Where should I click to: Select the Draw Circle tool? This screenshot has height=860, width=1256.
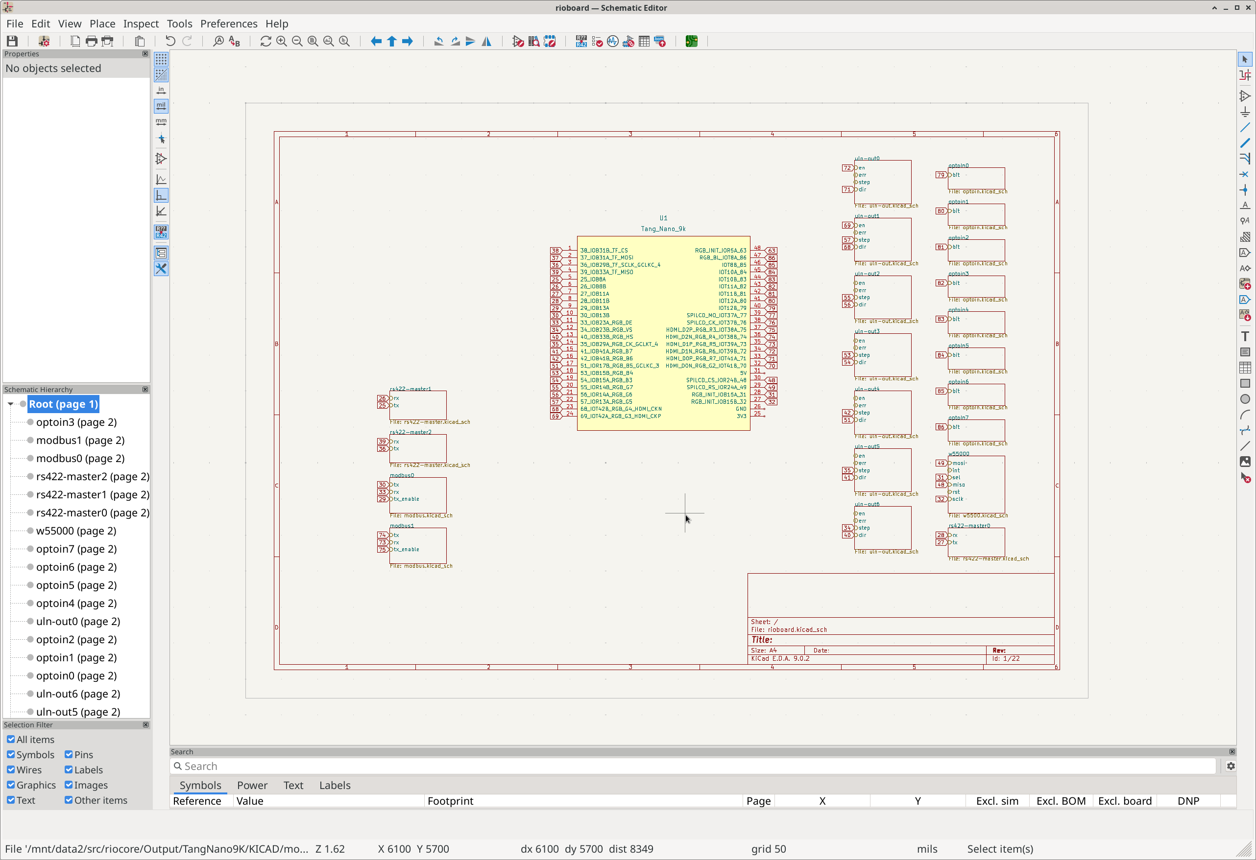[1245, 399]
